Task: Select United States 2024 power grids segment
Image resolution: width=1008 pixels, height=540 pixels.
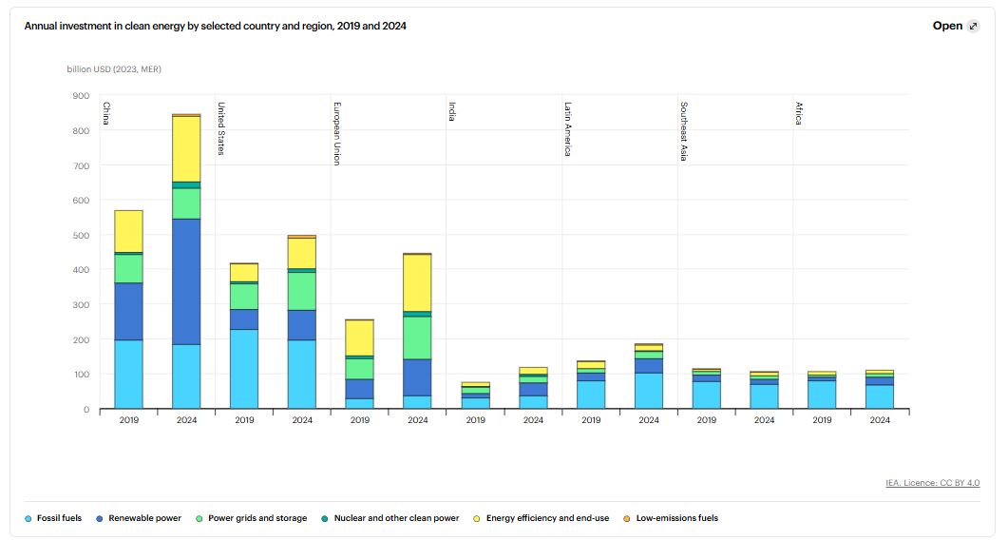Action: pos(302,291)
